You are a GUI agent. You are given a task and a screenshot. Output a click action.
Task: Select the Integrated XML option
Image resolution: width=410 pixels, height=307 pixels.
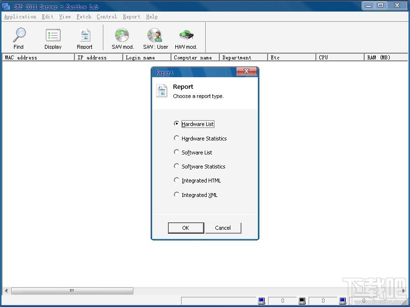pos(177,195)
